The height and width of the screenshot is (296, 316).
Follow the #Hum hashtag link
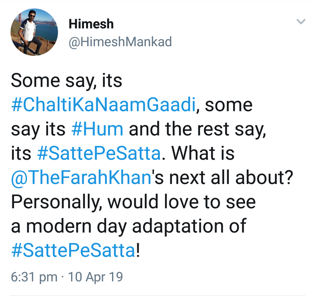pos(97,129)
